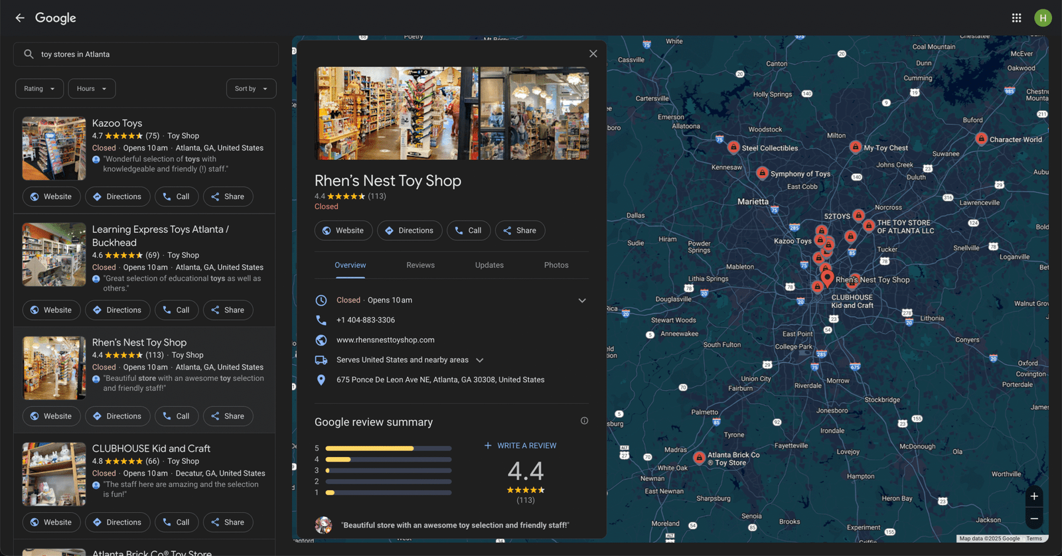This screenshot has width=1062, height=556.
Task: Share the Kazoo Toys listing
Action: point(228,196)
